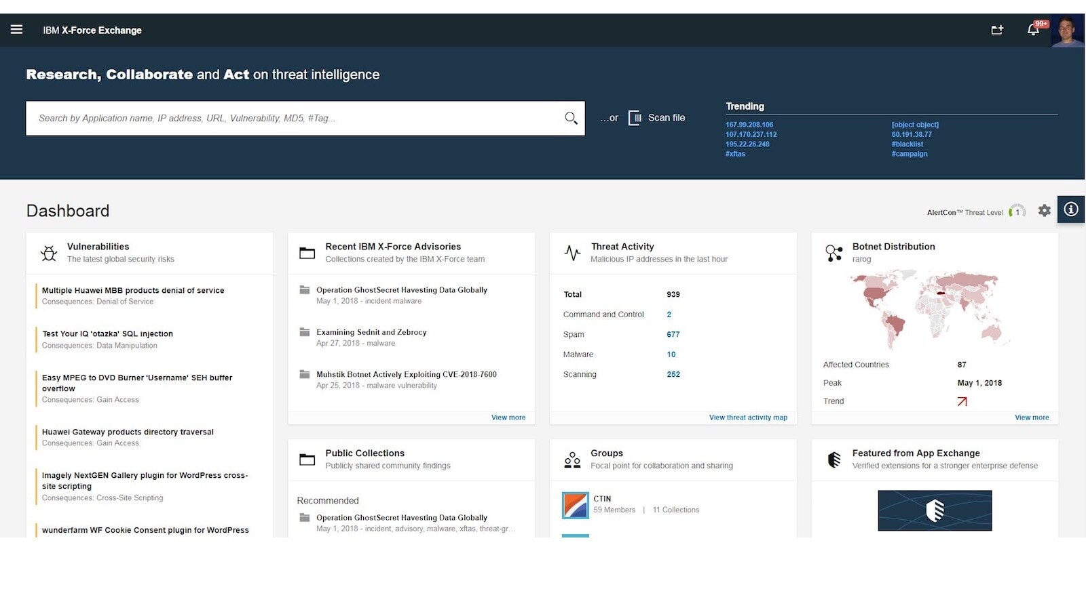
Task: Click the Peak date May 1, 2018
Action: [979, 383]
